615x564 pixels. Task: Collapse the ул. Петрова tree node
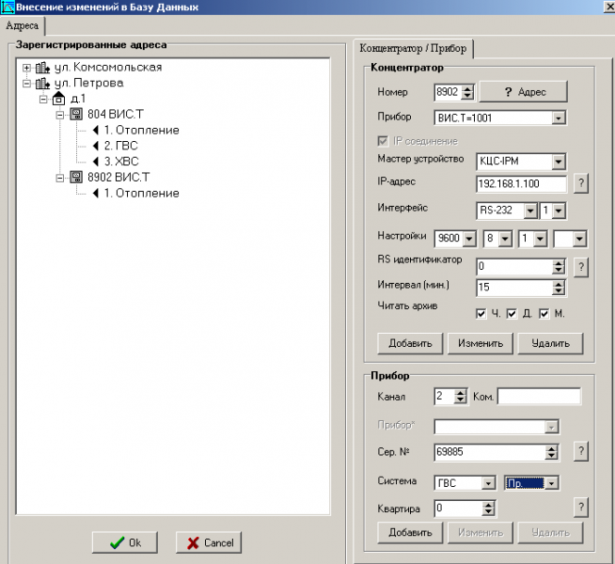click(x=26, y=84)
